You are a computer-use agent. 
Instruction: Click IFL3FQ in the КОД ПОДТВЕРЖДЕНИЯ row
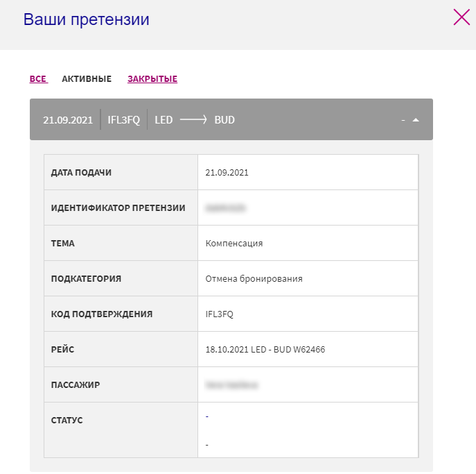(220, 314)
